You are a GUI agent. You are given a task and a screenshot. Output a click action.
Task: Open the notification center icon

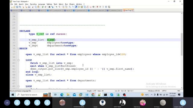click(x=179, y=95)
